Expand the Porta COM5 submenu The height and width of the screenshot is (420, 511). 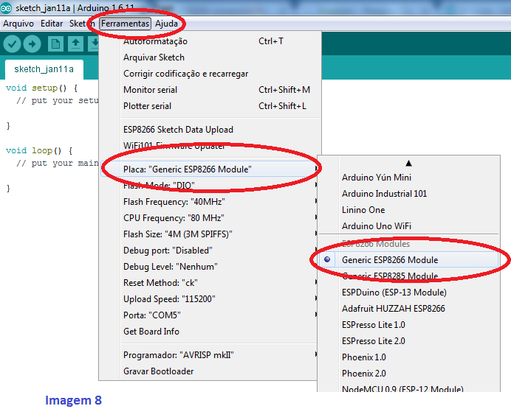coord(209,315)
